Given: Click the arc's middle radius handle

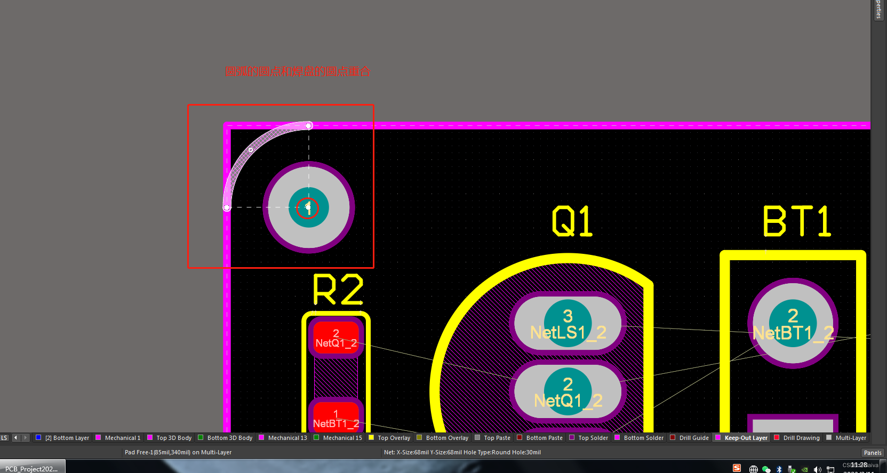Looking at the screenshot, I should 251,150.
